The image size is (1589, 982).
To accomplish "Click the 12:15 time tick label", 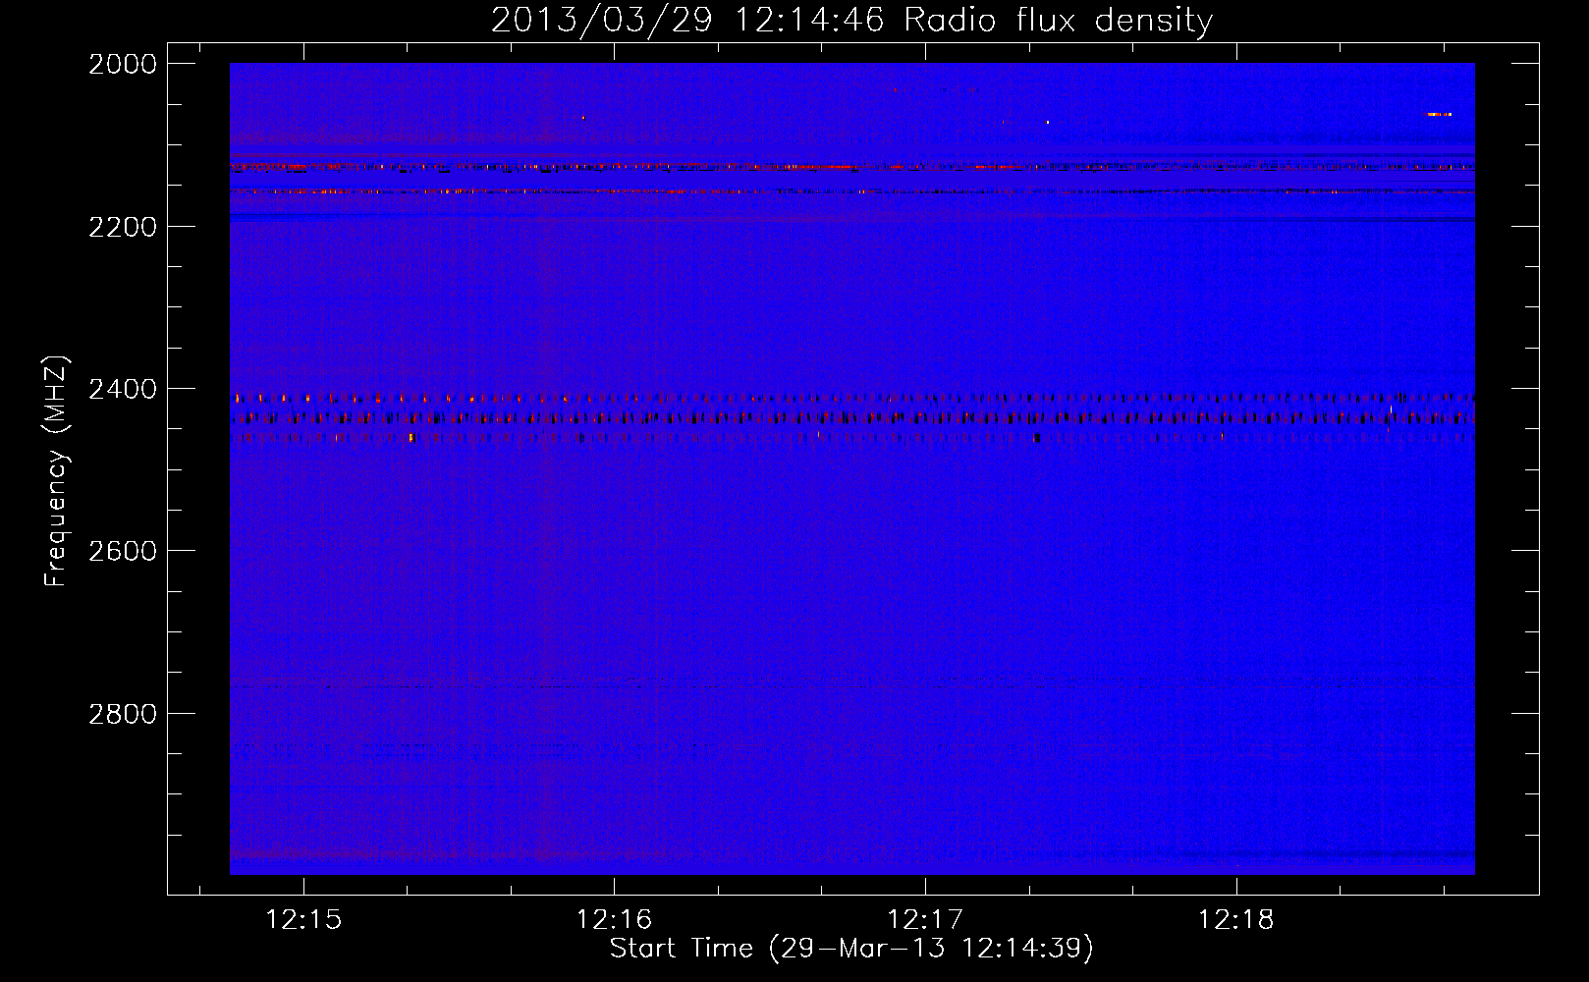I will click(303, 920).
